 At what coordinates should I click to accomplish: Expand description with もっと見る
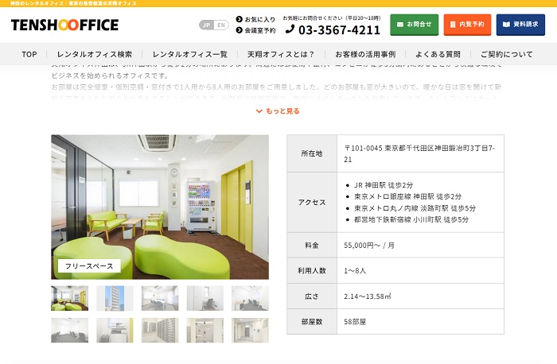(278, 111)
